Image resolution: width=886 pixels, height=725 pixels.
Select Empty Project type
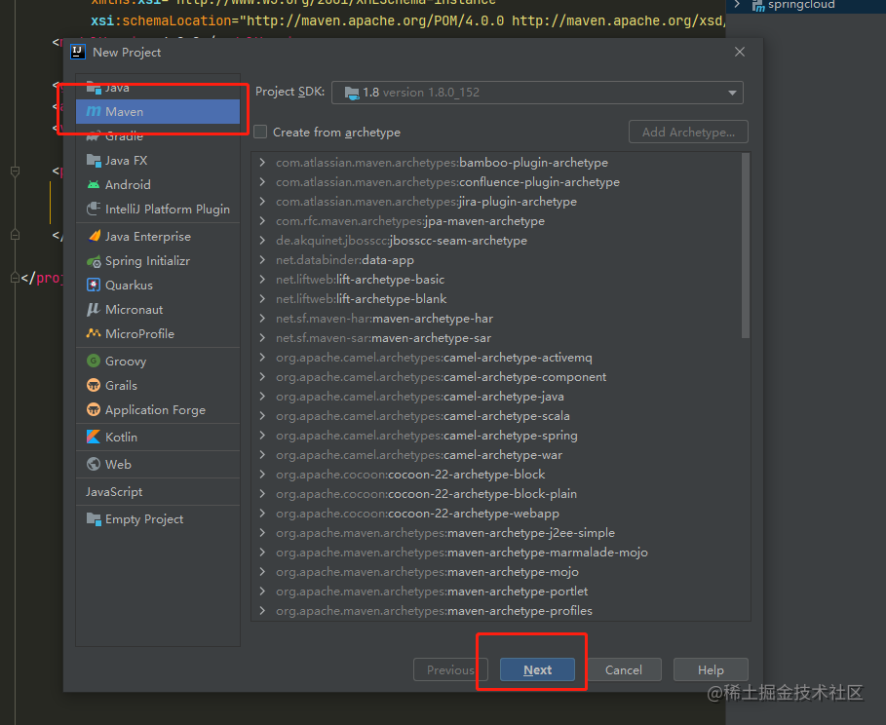coord(158,518)
